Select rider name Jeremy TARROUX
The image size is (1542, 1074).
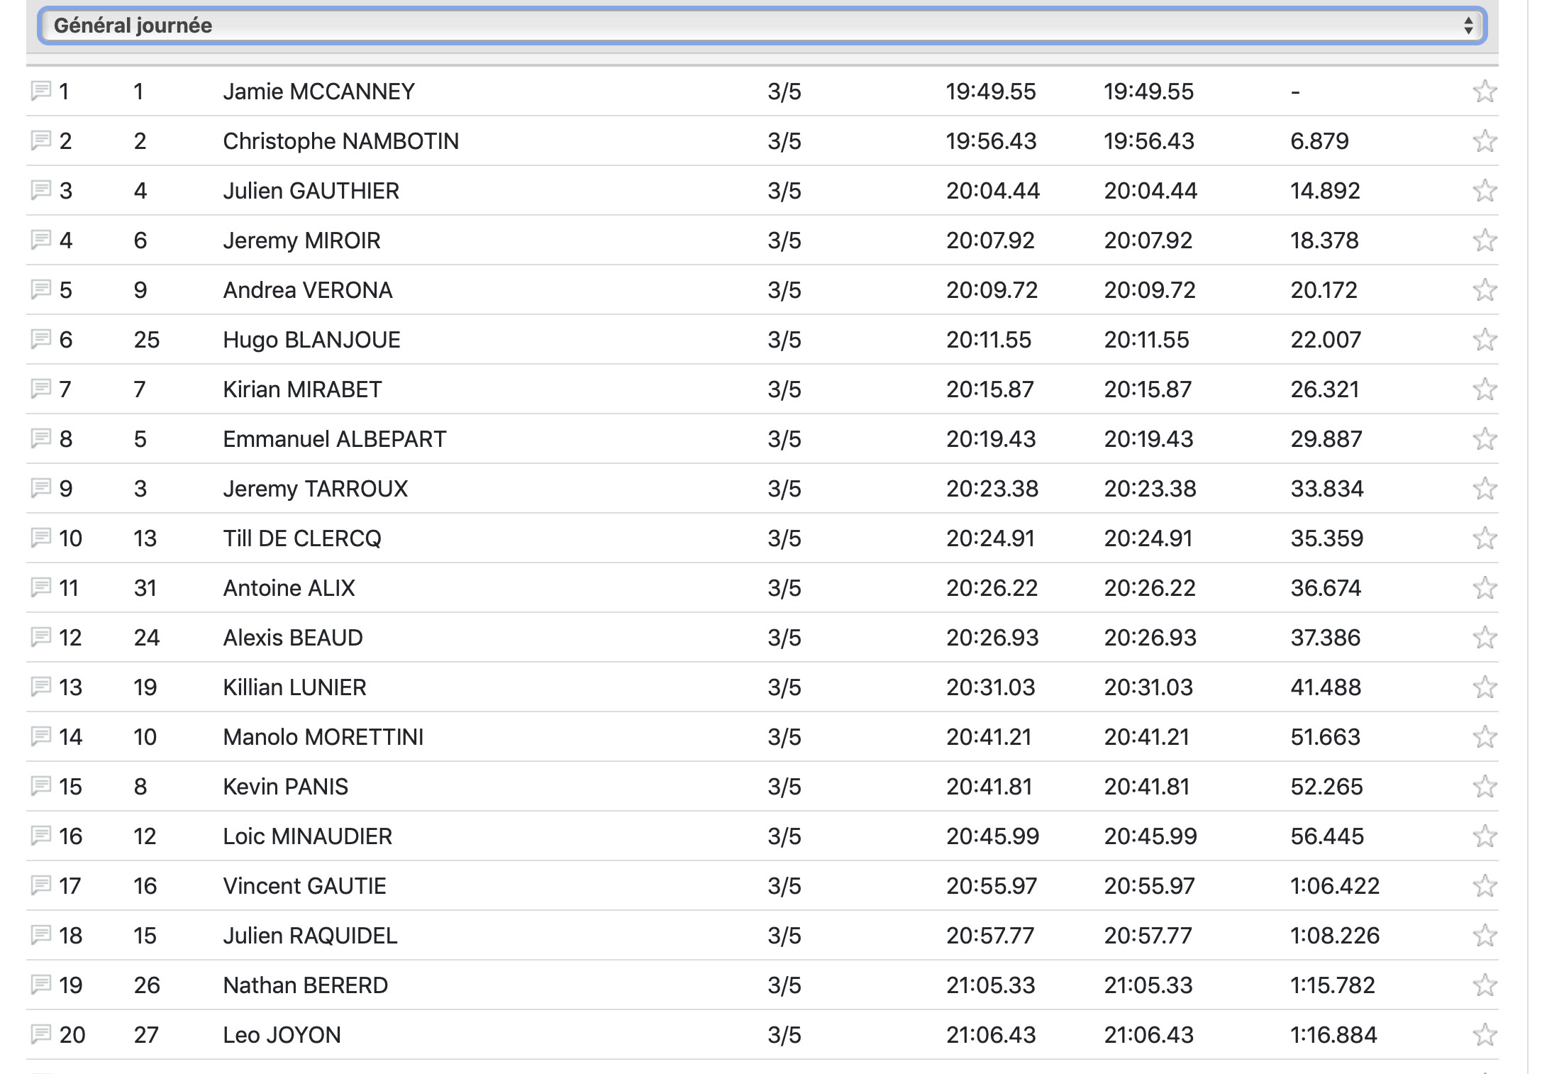[315, 489]
